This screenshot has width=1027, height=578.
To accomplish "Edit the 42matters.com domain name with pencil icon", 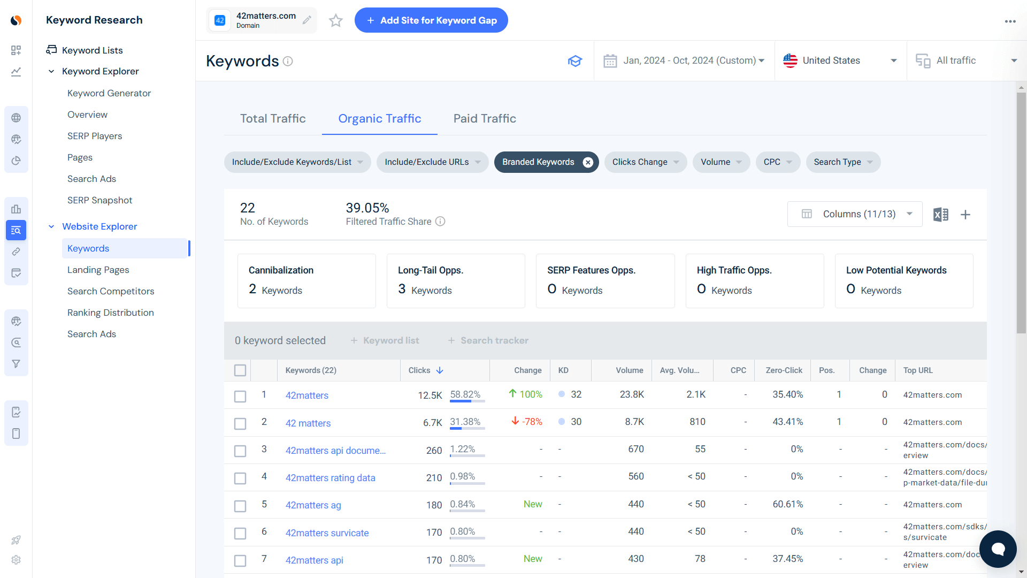I will [x=306, y=20].
